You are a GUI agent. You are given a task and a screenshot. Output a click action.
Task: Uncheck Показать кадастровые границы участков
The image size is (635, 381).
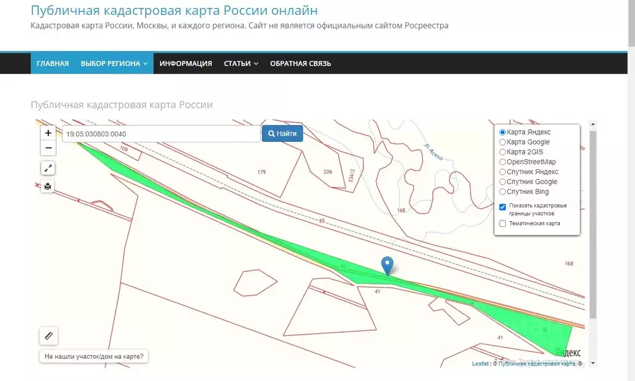(503, 207)
